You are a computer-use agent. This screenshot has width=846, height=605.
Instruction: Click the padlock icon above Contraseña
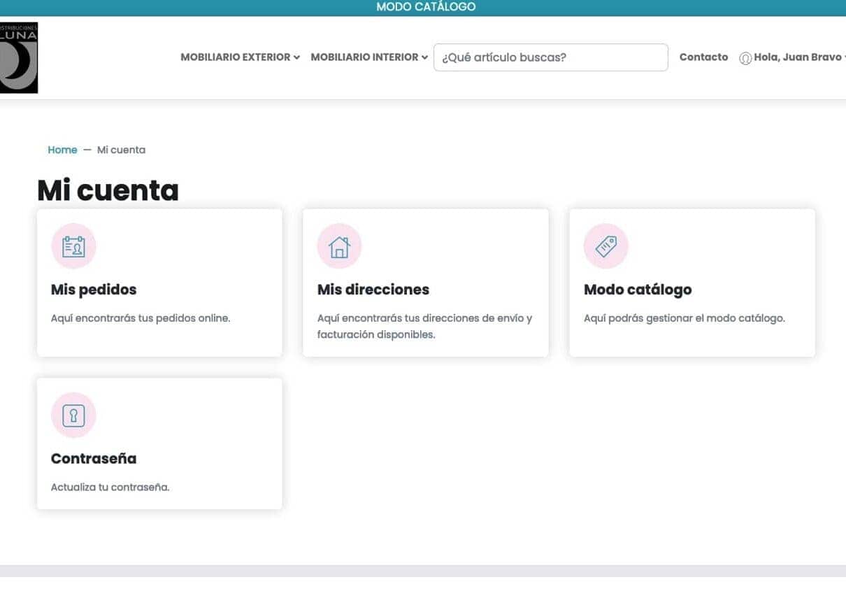(73, 414)
